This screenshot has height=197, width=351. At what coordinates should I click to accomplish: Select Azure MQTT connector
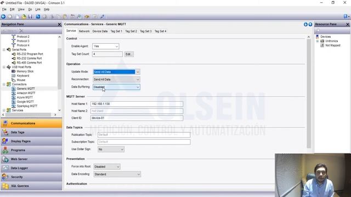pos(25,97)
